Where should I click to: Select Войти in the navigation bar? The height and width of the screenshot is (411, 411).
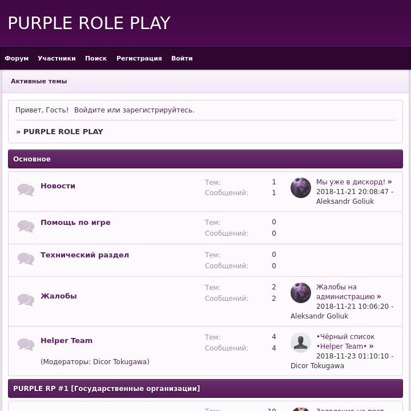(x=182, y=58)
